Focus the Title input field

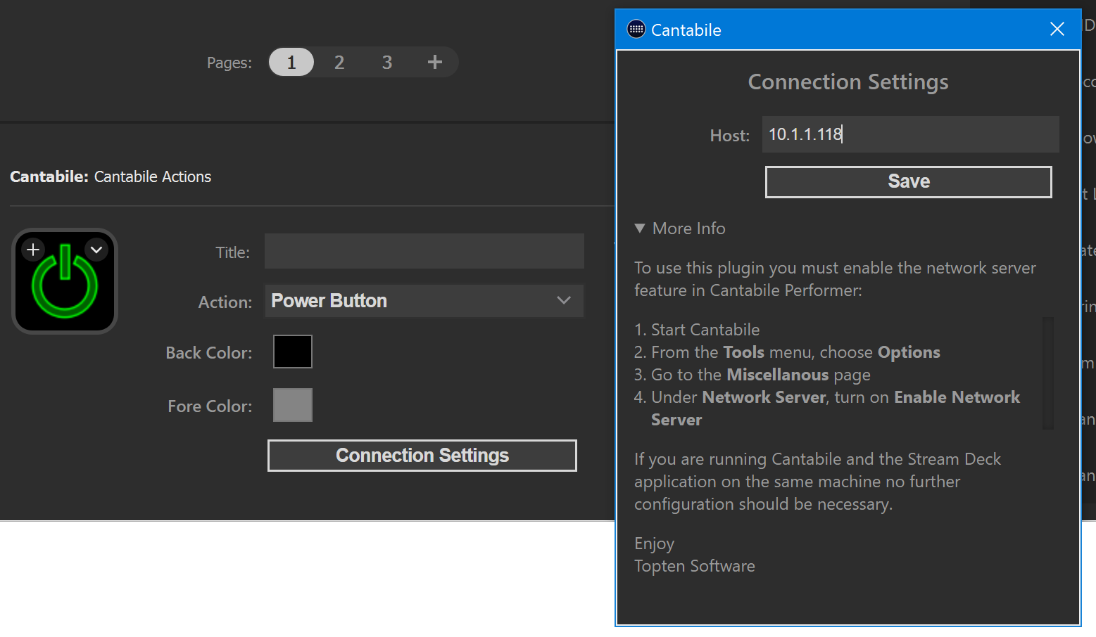point(424,251)
